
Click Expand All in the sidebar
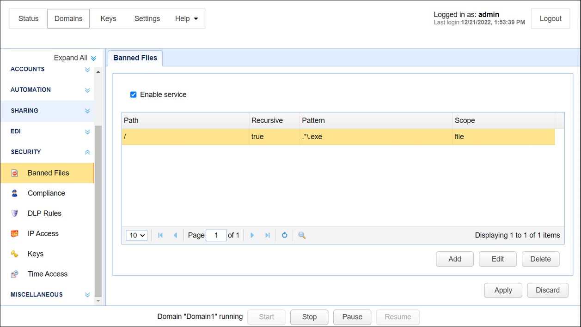point(75,58)
